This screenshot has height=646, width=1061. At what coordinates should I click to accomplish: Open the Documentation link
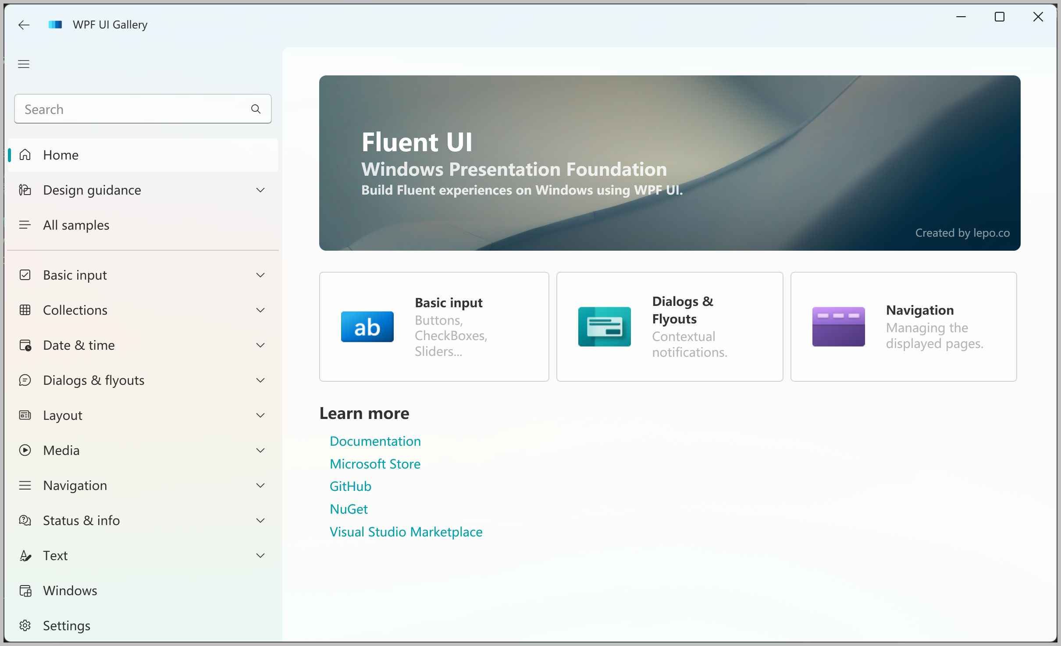click(375, 441)
